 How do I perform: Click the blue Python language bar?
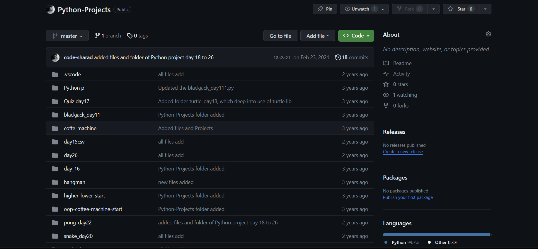tap(437, 235)
